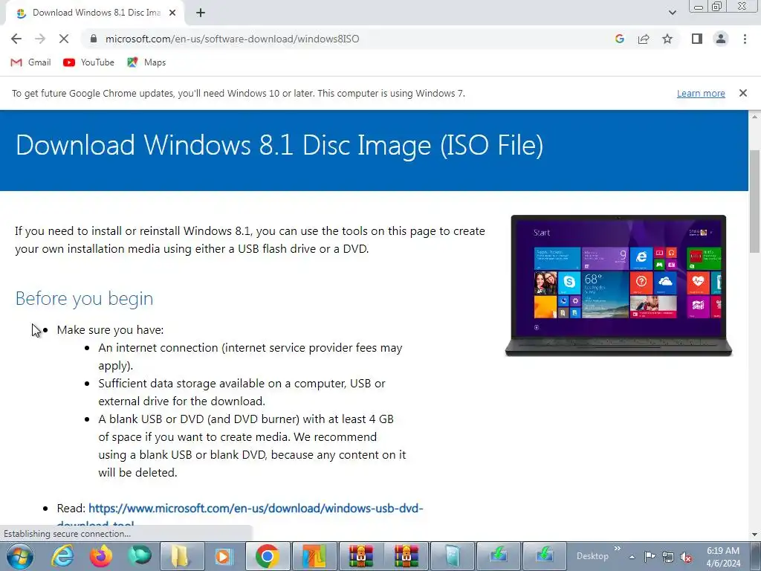Open Google search icon in address bar

click(x=619, y=39)
